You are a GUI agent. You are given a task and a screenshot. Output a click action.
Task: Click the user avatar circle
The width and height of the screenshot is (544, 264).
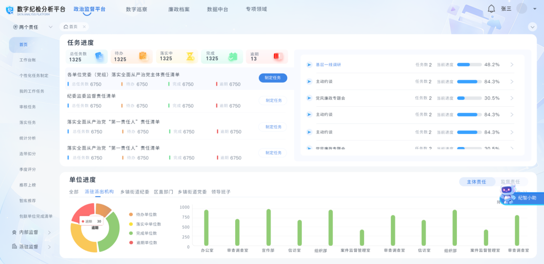pyautogui.click(x=522, y=9)
